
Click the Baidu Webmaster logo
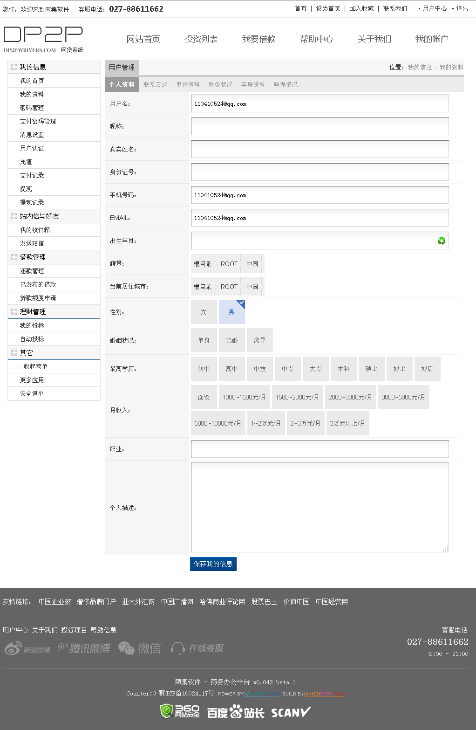pos(235,712)
